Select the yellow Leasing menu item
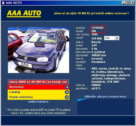136x126 pixels. [x=39, y=92]
